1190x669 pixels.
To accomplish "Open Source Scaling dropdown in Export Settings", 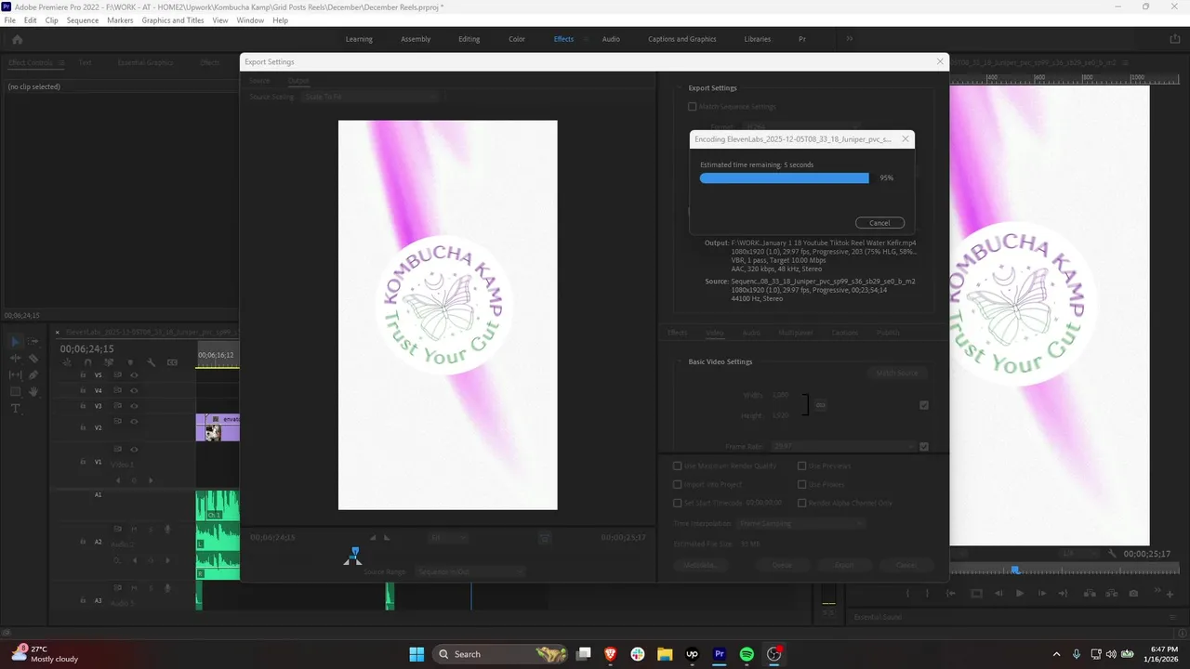I will point(371,97).
